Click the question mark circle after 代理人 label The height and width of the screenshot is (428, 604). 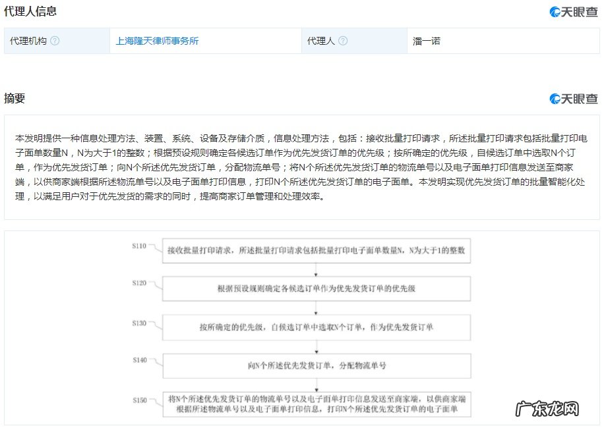[342, 41]
